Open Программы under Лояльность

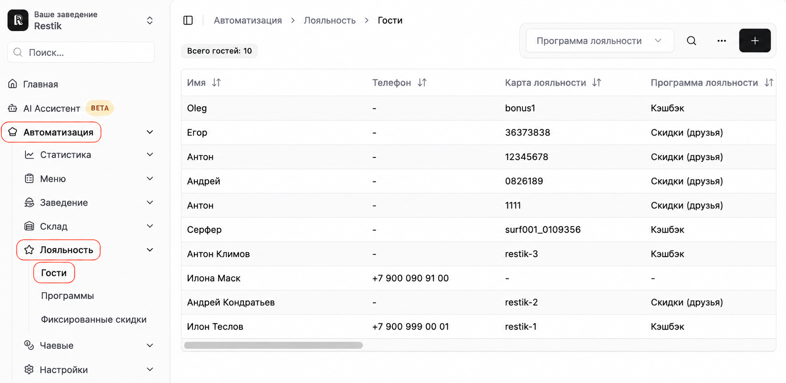pos(67,296)
